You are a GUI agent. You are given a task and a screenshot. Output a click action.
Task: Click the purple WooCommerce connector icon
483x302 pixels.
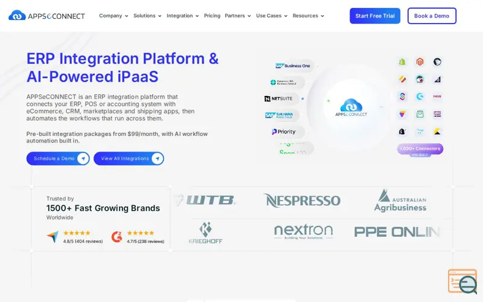pyautogui.click(x=437, y=114)
